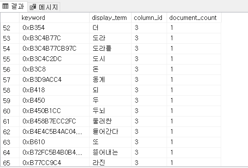248x168 pixels.
Task: Click keyword cell 0xB77CC9C4
Action: 54,162
